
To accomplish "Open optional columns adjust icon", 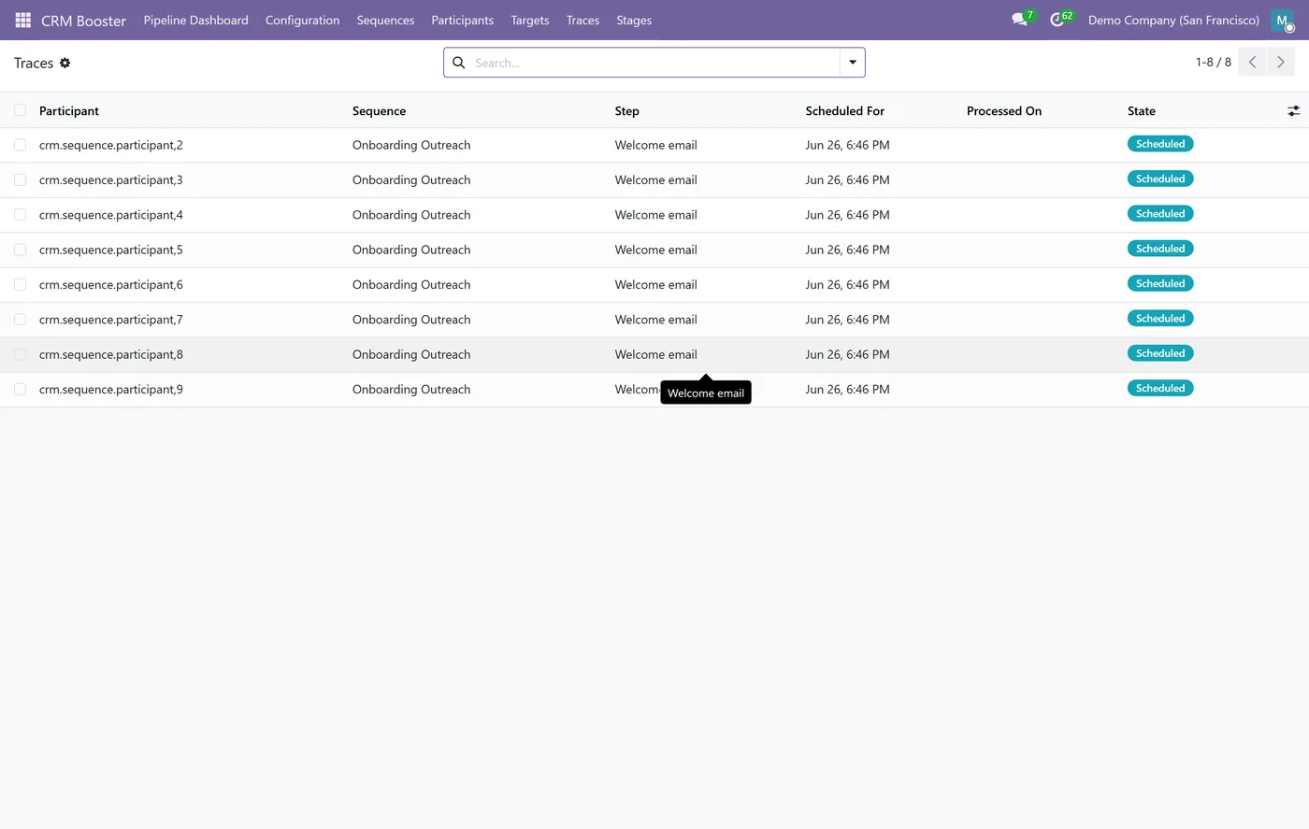I will click(x=1294, y=110).
